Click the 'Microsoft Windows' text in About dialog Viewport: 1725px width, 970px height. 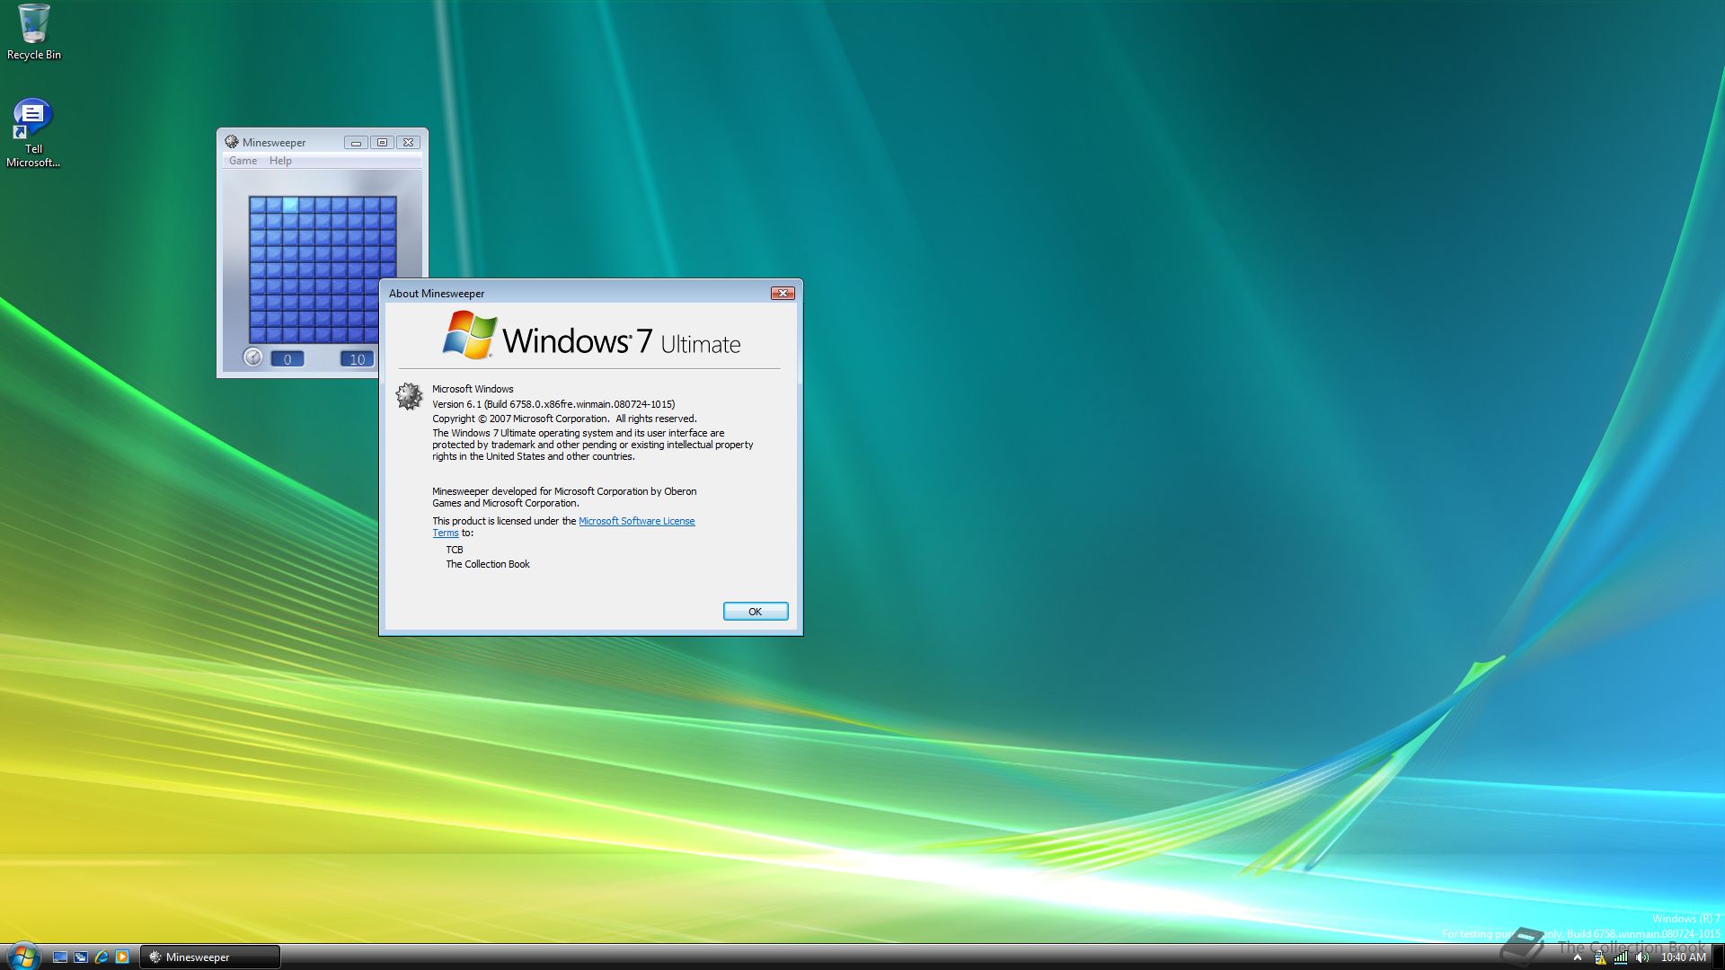pyautogui.click(x=473, y=389)
